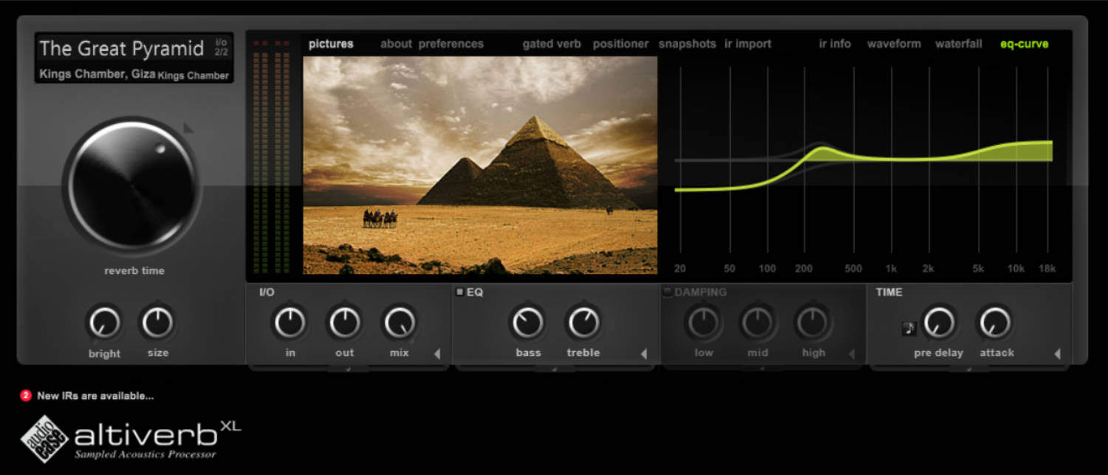
Task: Click the bass EQ knob
Action: tap(528, 323)
